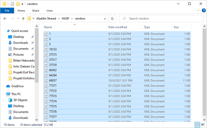The width and height of the screenshot is (207, 128).
Task: Open pinned Downloads under Quick access
Action: [x=20, y=43]
